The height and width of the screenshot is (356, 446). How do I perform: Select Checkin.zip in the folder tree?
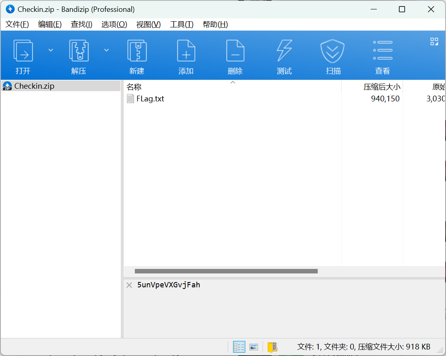(61, 86)
